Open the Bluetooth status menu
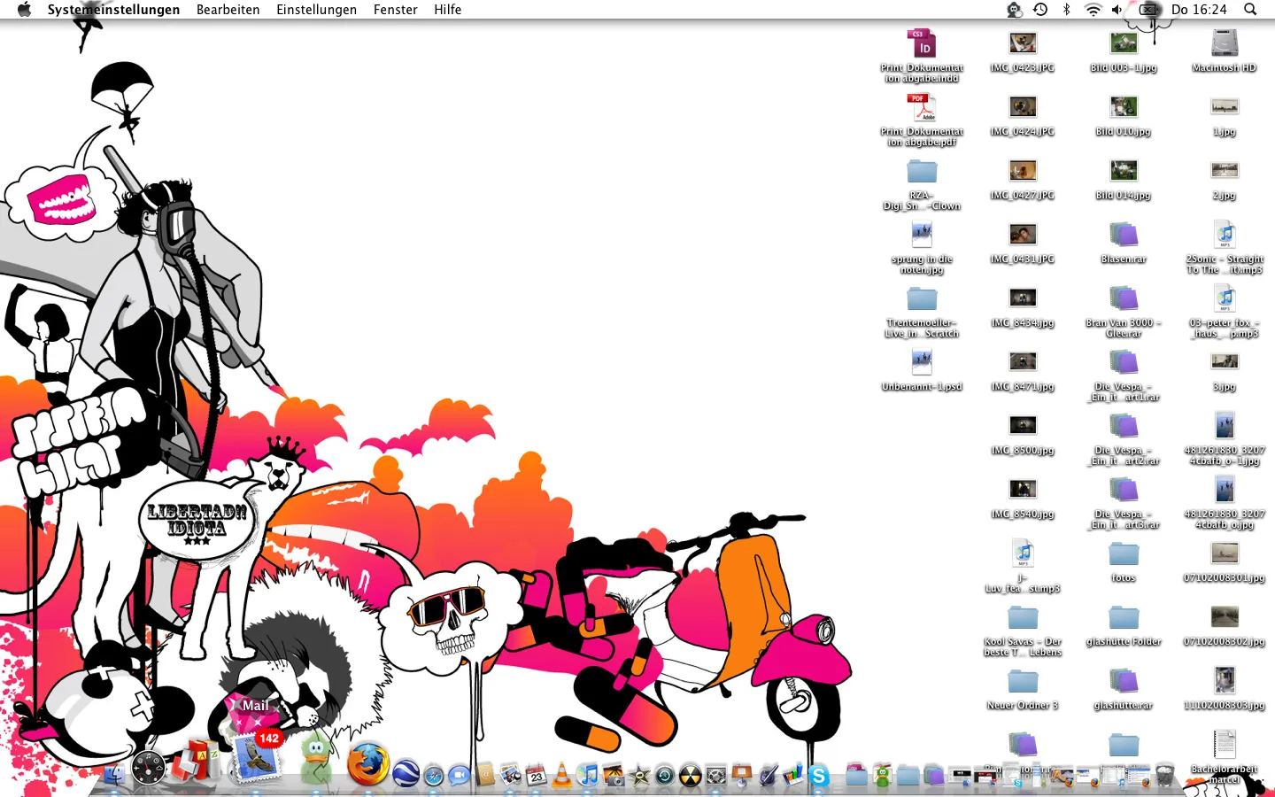 [1067, 10]
